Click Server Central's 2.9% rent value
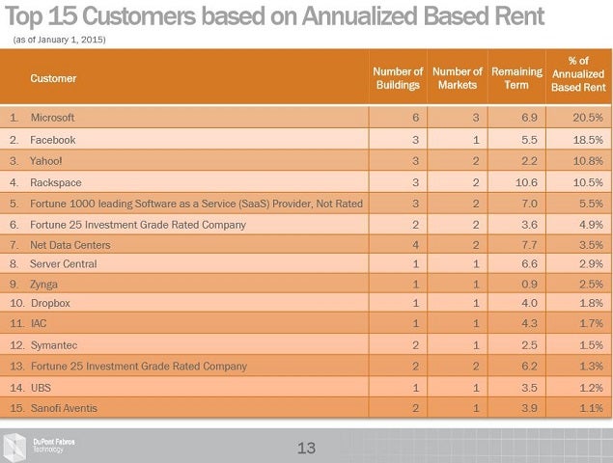 (x=591, y=263)
